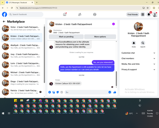The height and width of the screenshot is (128, 159).
Task: Open the Windows notification center icon
Action: coord(157,113)
